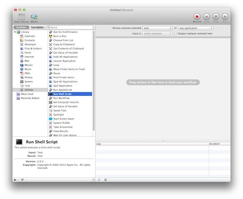Screen dimensions: 243x199
Task: Click the Hide Library toolbar icon
Action: pyautogui.click(x=22, y=17)
